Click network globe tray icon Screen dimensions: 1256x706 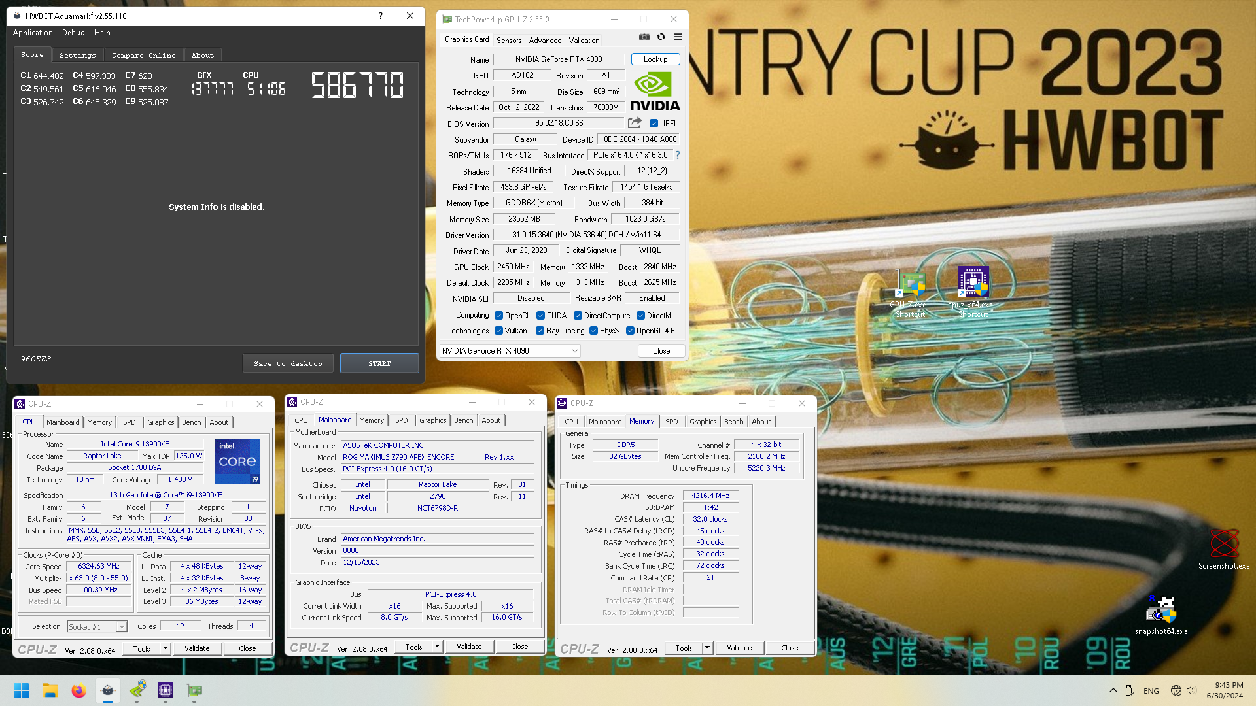(x=1176, y=690)
